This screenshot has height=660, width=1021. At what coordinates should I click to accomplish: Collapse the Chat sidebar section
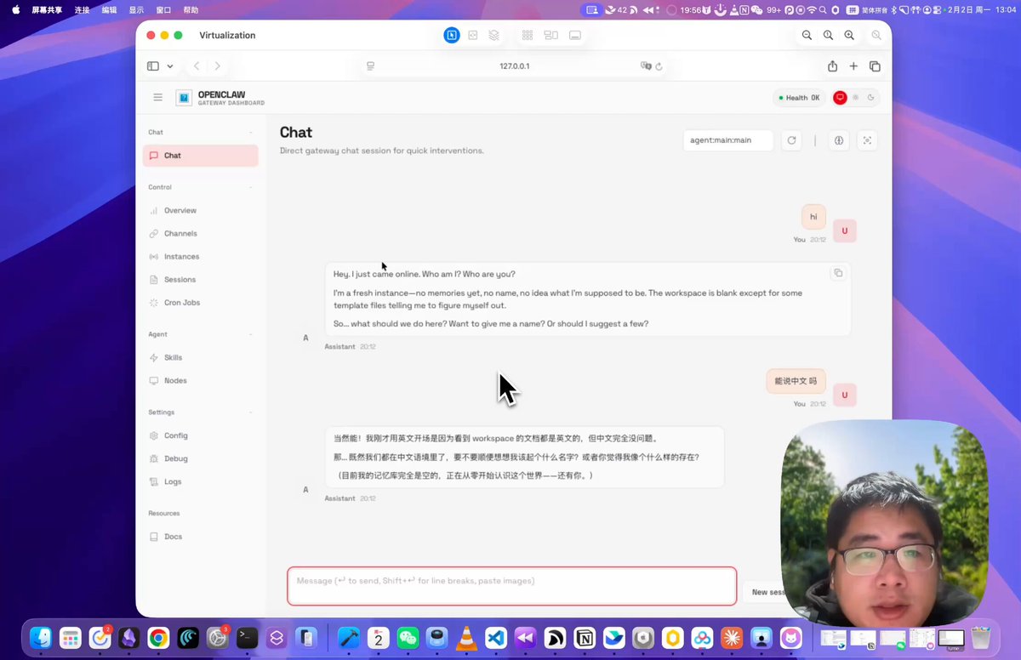pyautogui.click(x=250, y=133)
